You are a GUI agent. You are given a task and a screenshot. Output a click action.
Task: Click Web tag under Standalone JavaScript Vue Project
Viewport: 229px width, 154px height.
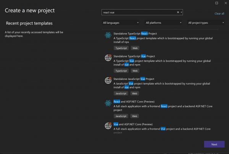pos(134,94)
